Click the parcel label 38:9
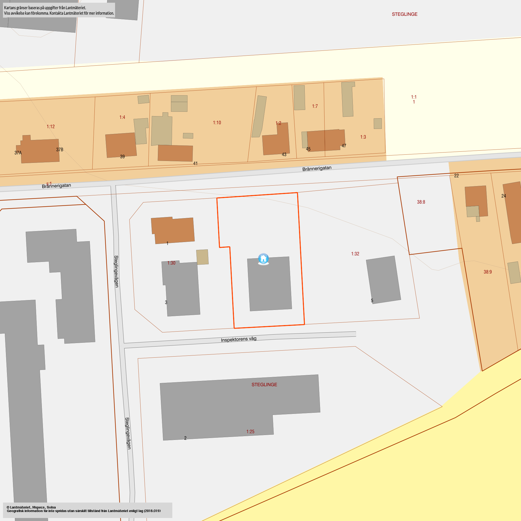This screenshot has width=521, height=521. click(x=487, y=272)
